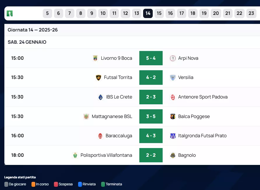Open the 2 - 2 score result
Image resolution: width=260 pixels, height=190 pixels.
tap(151, 155)
